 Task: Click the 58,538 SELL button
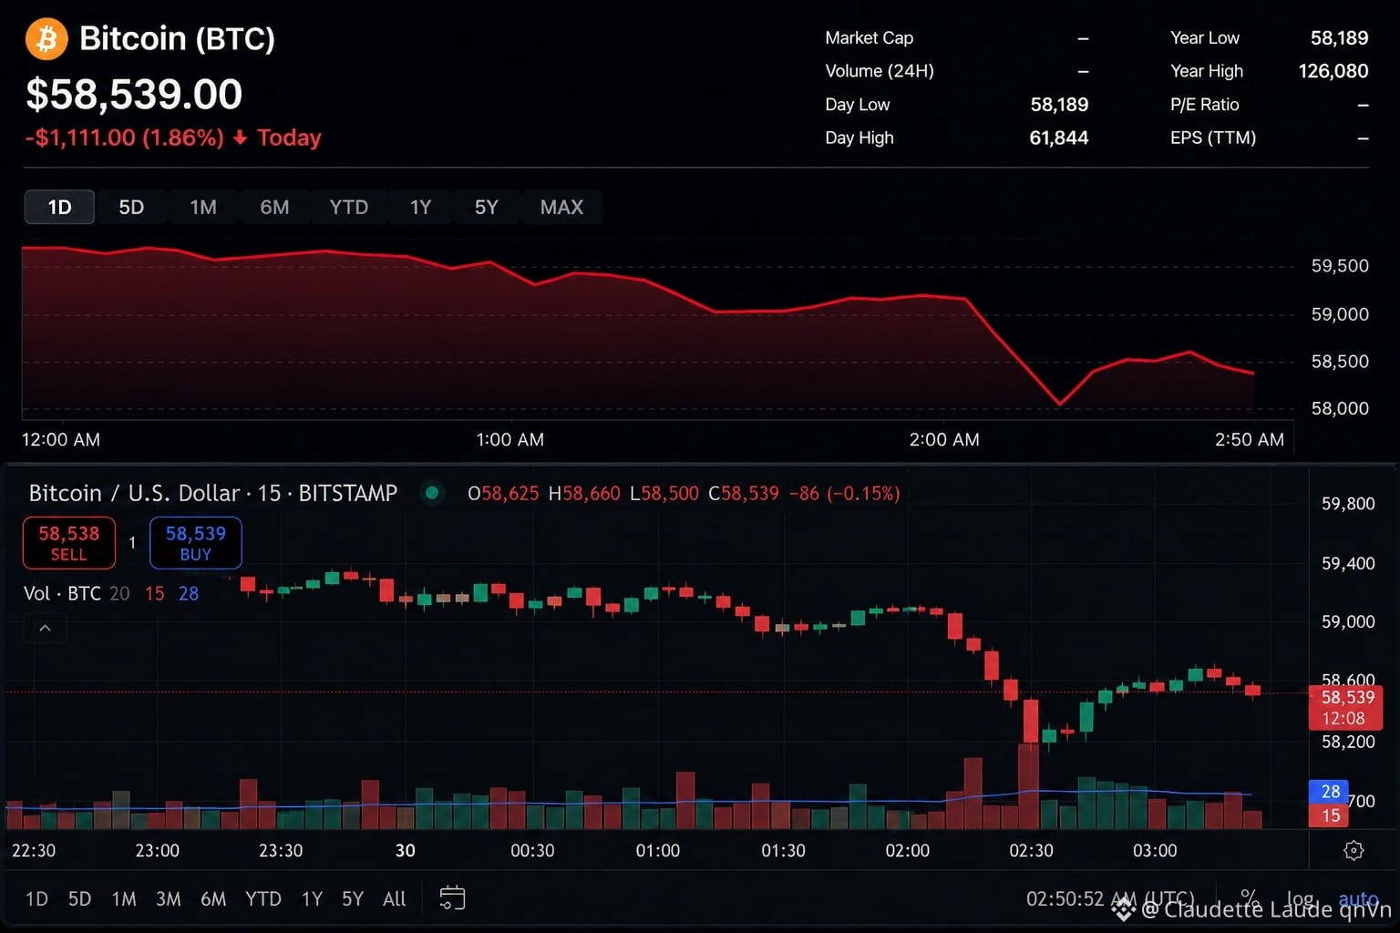(69, 543)
